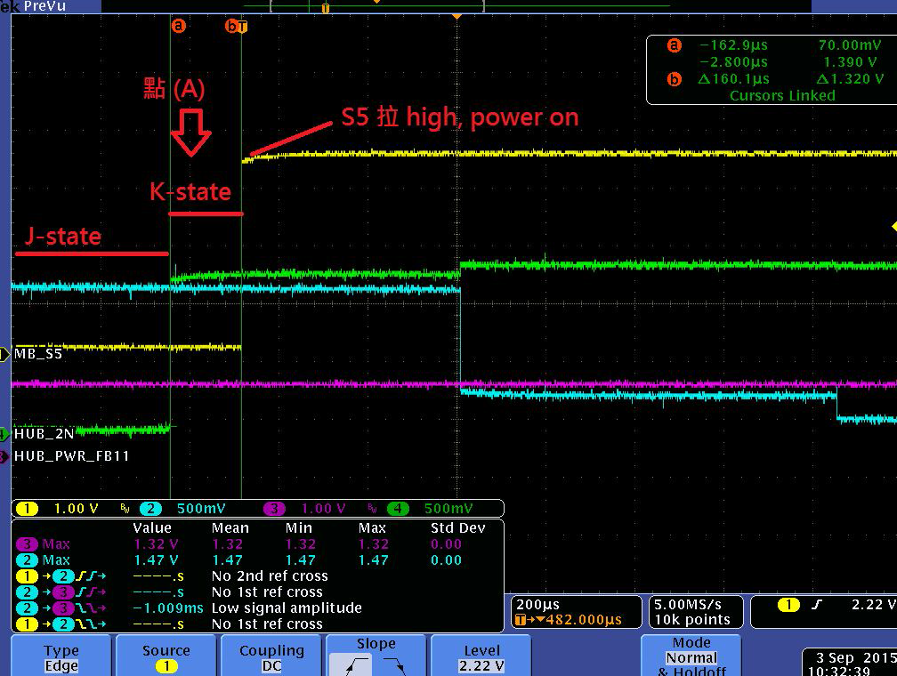The width and height of the screenshot is (897, 676).
Task: Open Mode Normal & Holdoff menu
Action: click(691, 656)
